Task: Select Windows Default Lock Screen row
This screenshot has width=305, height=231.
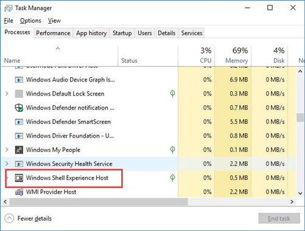Action: click(x=148, y=94)
